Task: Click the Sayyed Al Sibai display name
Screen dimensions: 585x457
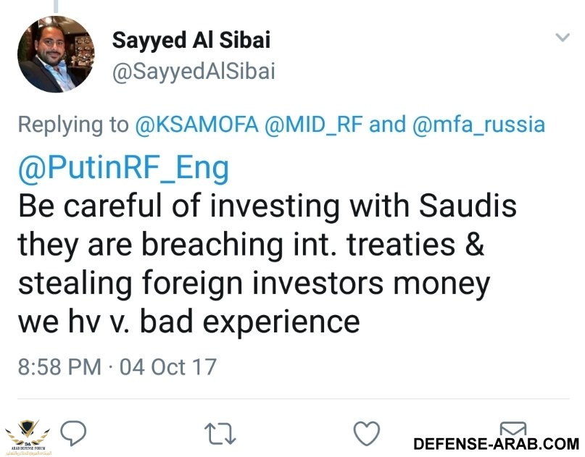Action: click(x=191, y=41)
